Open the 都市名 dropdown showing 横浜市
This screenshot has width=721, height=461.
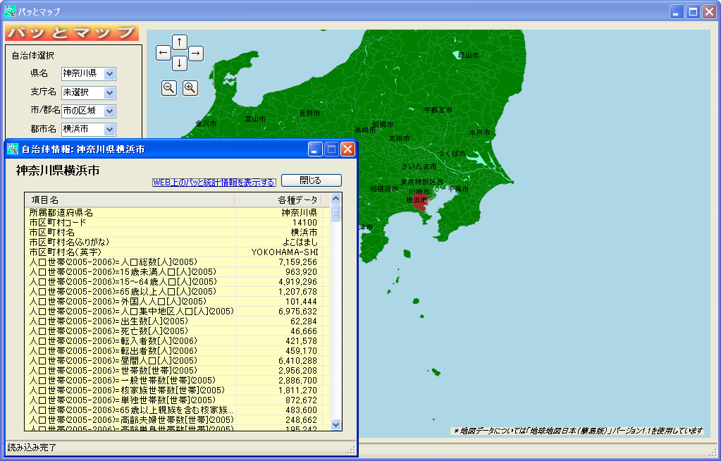(109, 129)
